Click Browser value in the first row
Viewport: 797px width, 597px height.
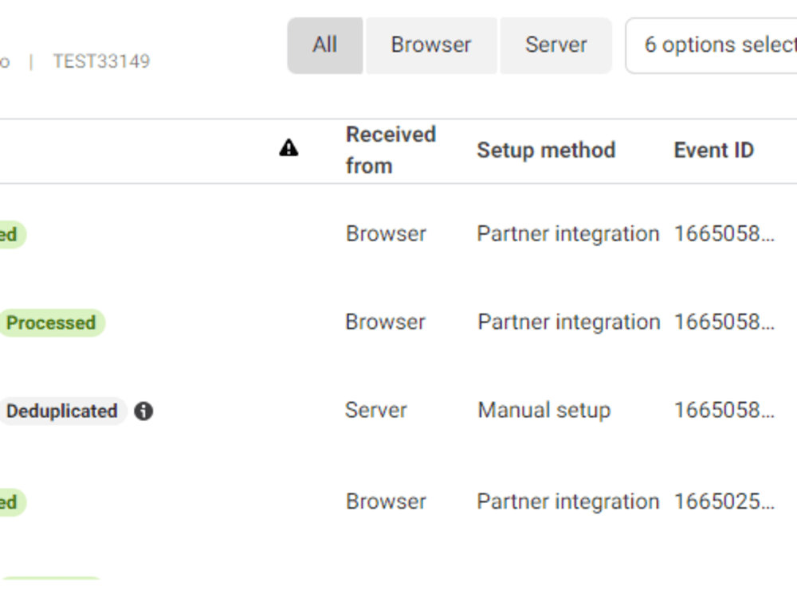pyautogui.click(x=385, y=233)
